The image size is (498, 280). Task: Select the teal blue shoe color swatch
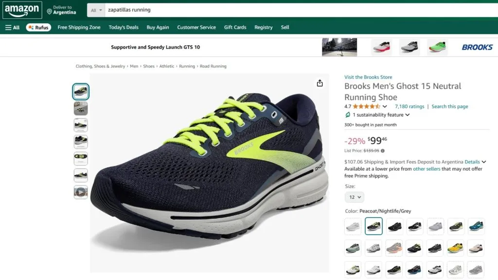point(476,226)
